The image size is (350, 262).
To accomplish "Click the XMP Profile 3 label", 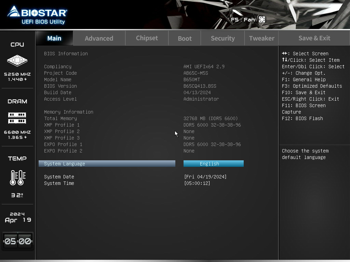I will pyautogui.click(x=62, y=138).
